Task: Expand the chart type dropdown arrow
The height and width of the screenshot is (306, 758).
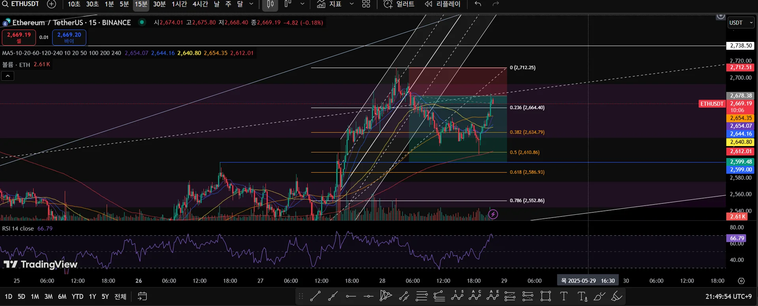Action: 302,4
